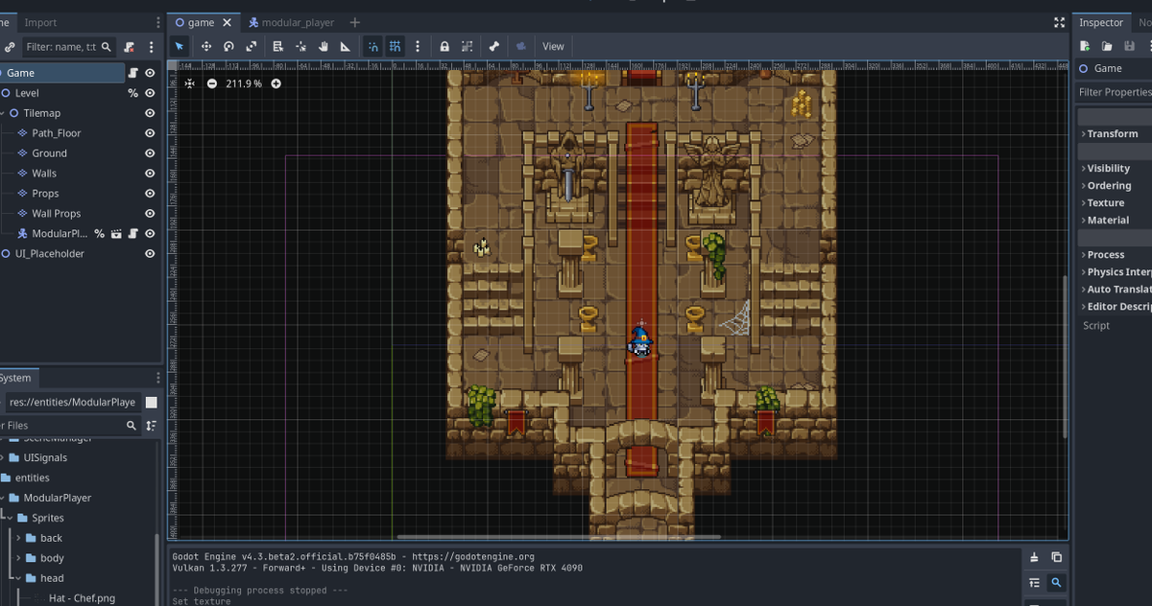
Task: Open scene dock options three-dot menu
Action: click(158, 22)
